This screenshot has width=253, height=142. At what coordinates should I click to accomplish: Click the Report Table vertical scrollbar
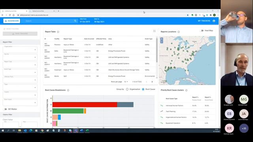157,50
